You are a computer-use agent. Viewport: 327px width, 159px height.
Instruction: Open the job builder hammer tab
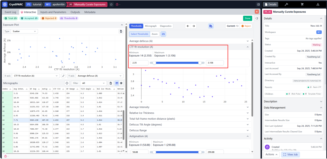click(286, 4)
